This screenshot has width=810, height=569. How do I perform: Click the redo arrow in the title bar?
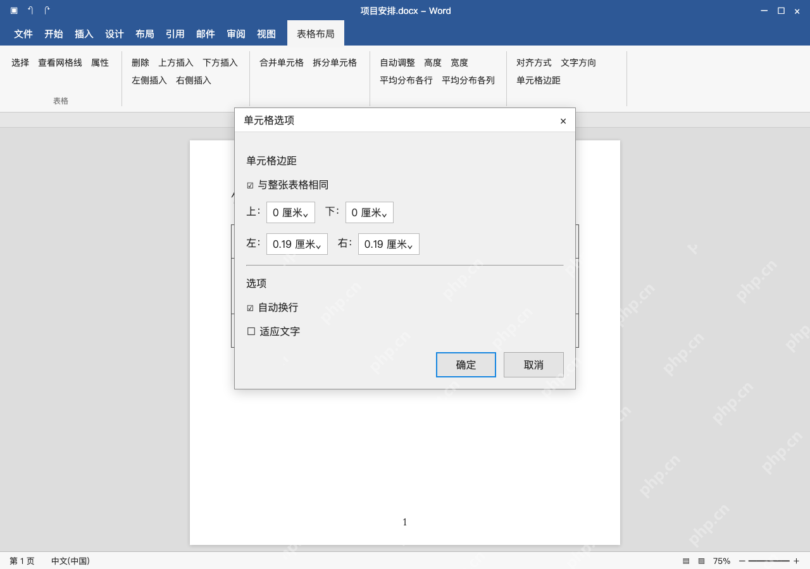coord(47,11)
